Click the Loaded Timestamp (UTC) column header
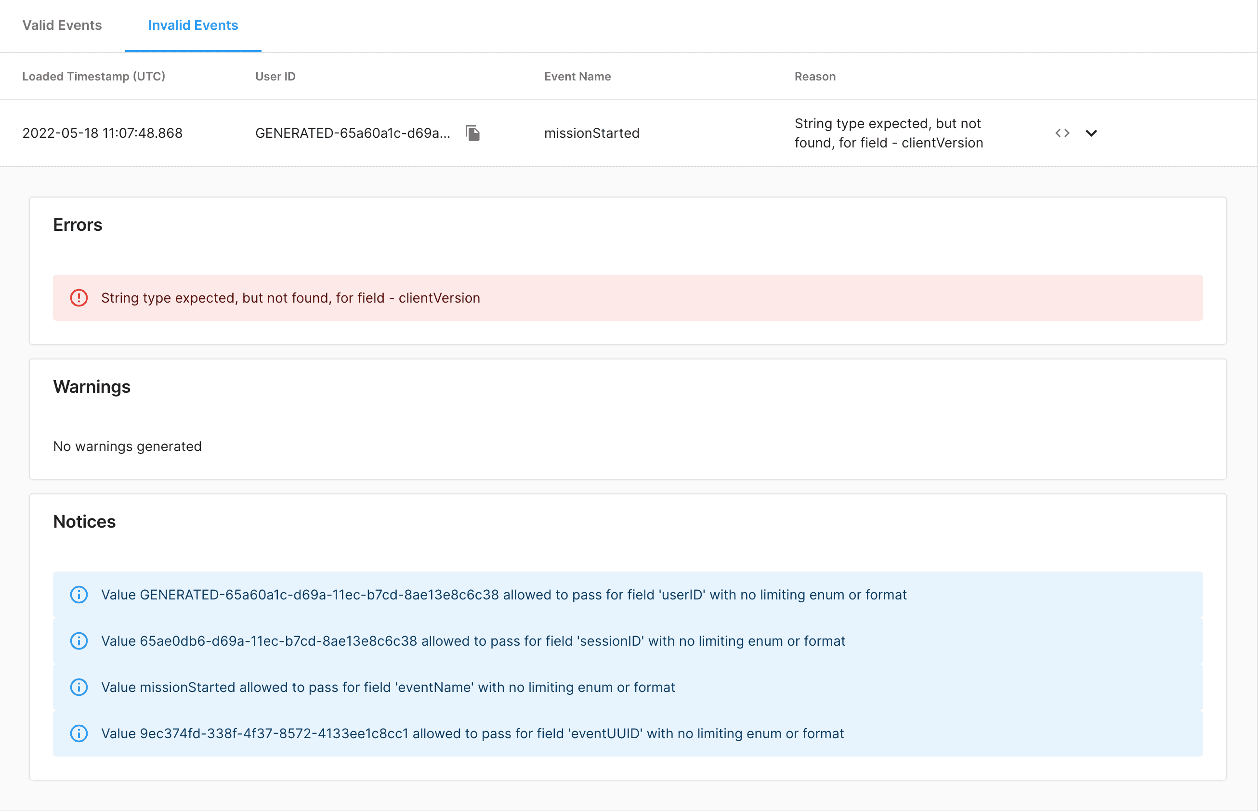Image resolution: width=1258 pixels, height=811 pixels. click(x=94, y=76)
